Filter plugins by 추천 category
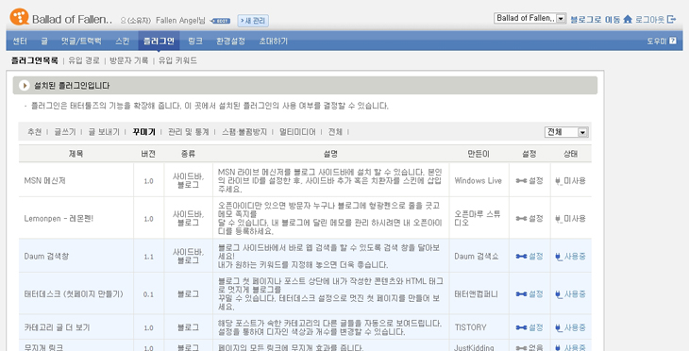689x351 pixels. [35, 132]
